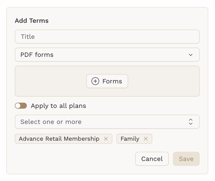Remove the Family plan tag

tap(146, 139)
